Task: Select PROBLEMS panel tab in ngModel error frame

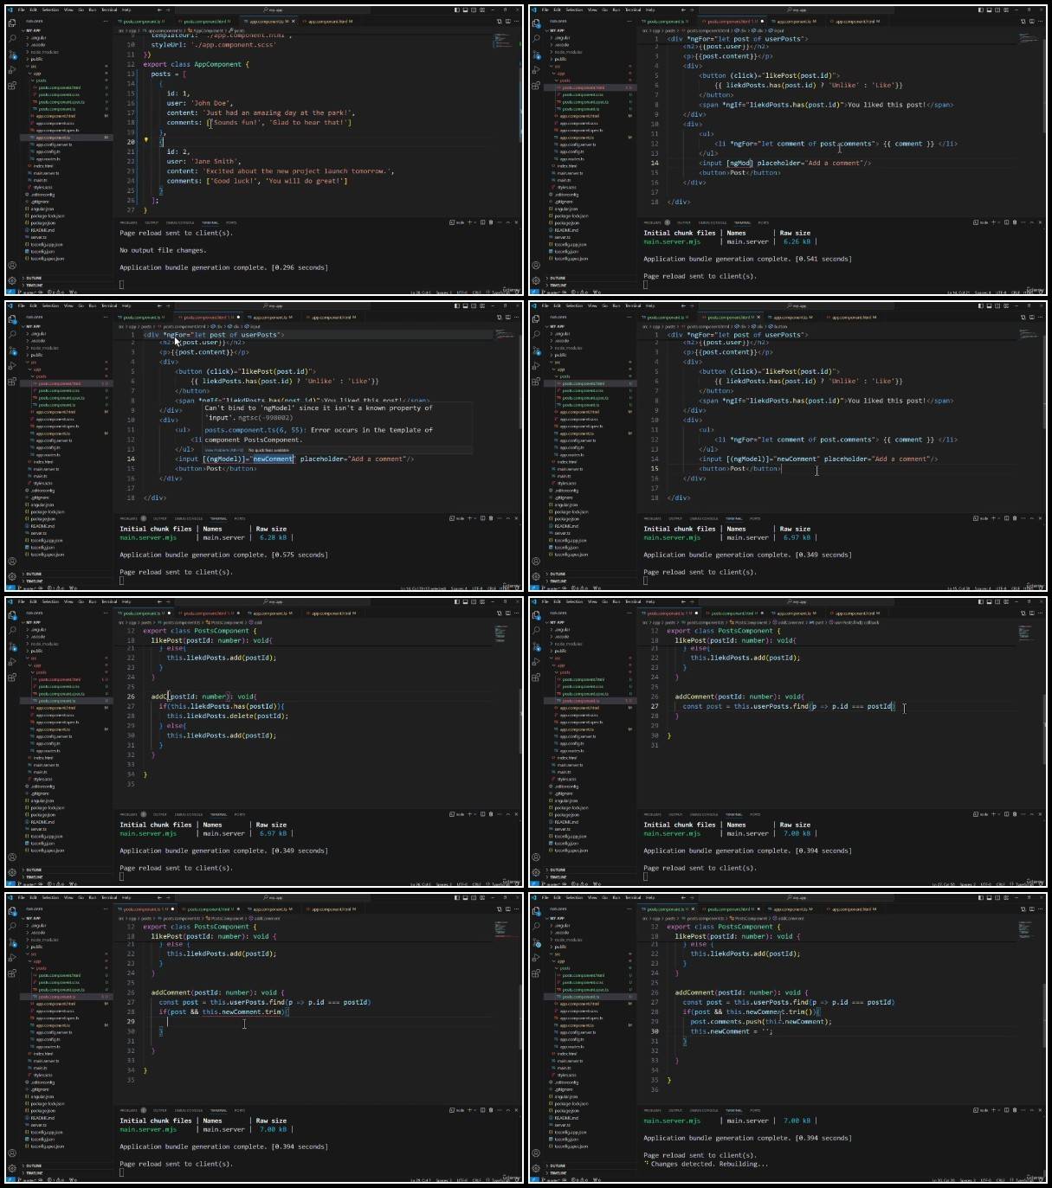Action: point(128,518)
